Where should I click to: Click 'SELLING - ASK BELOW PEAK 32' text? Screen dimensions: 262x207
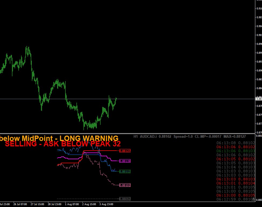[x=63, y=144]
